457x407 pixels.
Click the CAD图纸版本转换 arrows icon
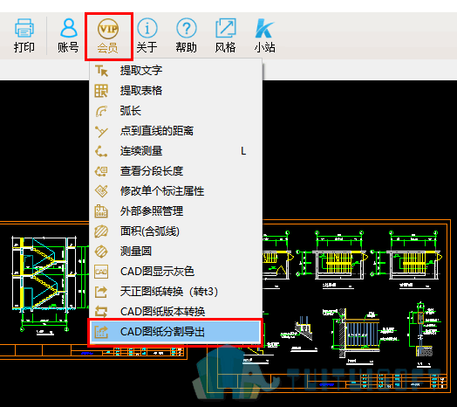(x=101, y=312)
